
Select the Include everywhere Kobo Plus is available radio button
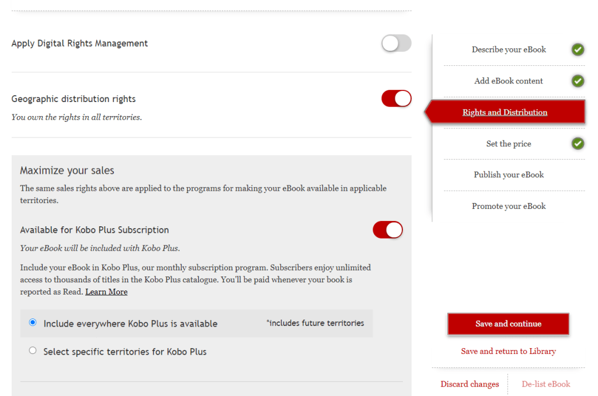click(x=33, y=323)
